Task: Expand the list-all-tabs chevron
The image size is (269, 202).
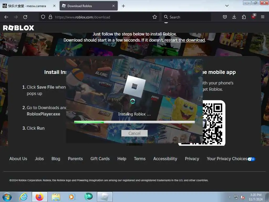Action: click(227, 6)
